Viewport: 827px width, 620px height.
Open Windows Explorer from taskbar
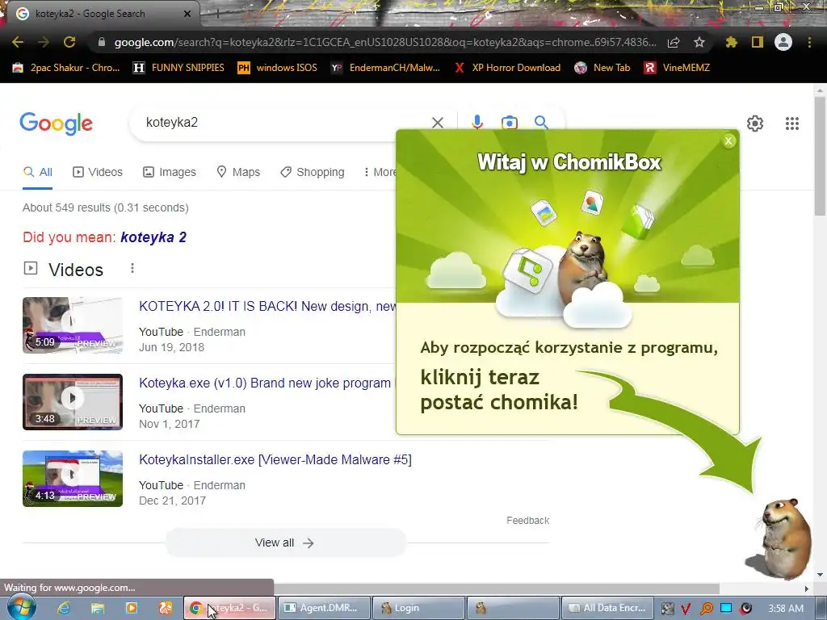click(x=98, y=608)
